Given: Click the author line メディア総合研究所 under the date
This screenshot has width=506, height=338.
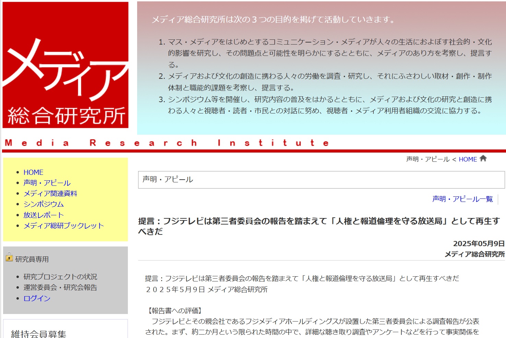Looking at the screenshot, I should pos(474,254).
